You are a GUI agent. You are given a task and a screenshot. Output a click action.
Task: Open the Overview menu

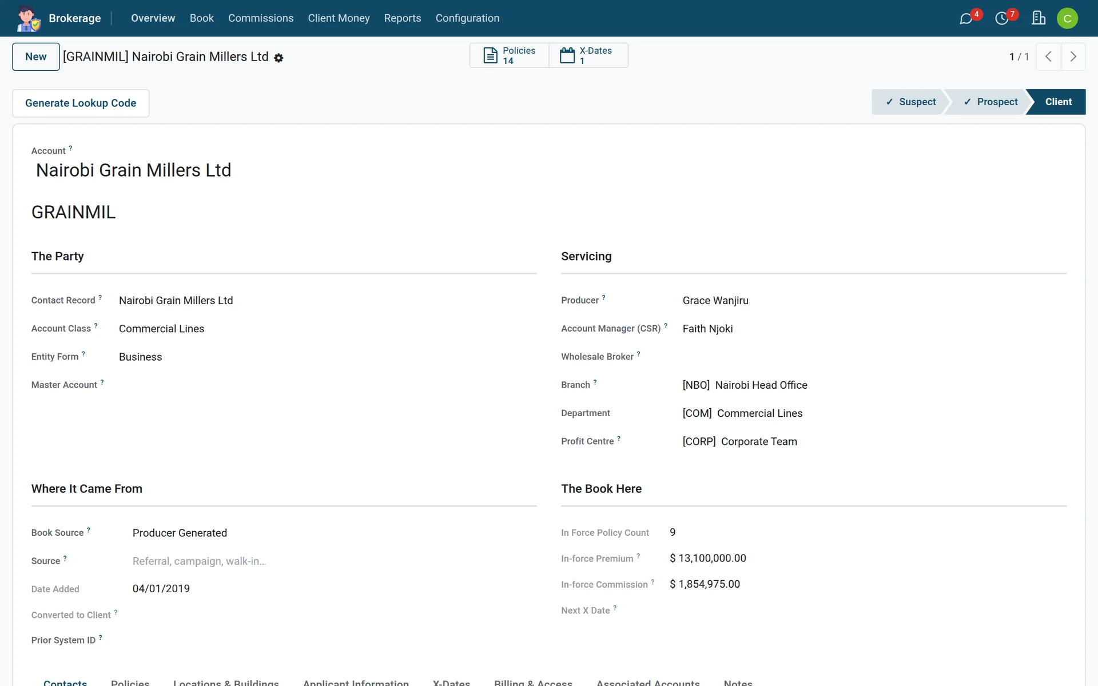pos(153,18)
